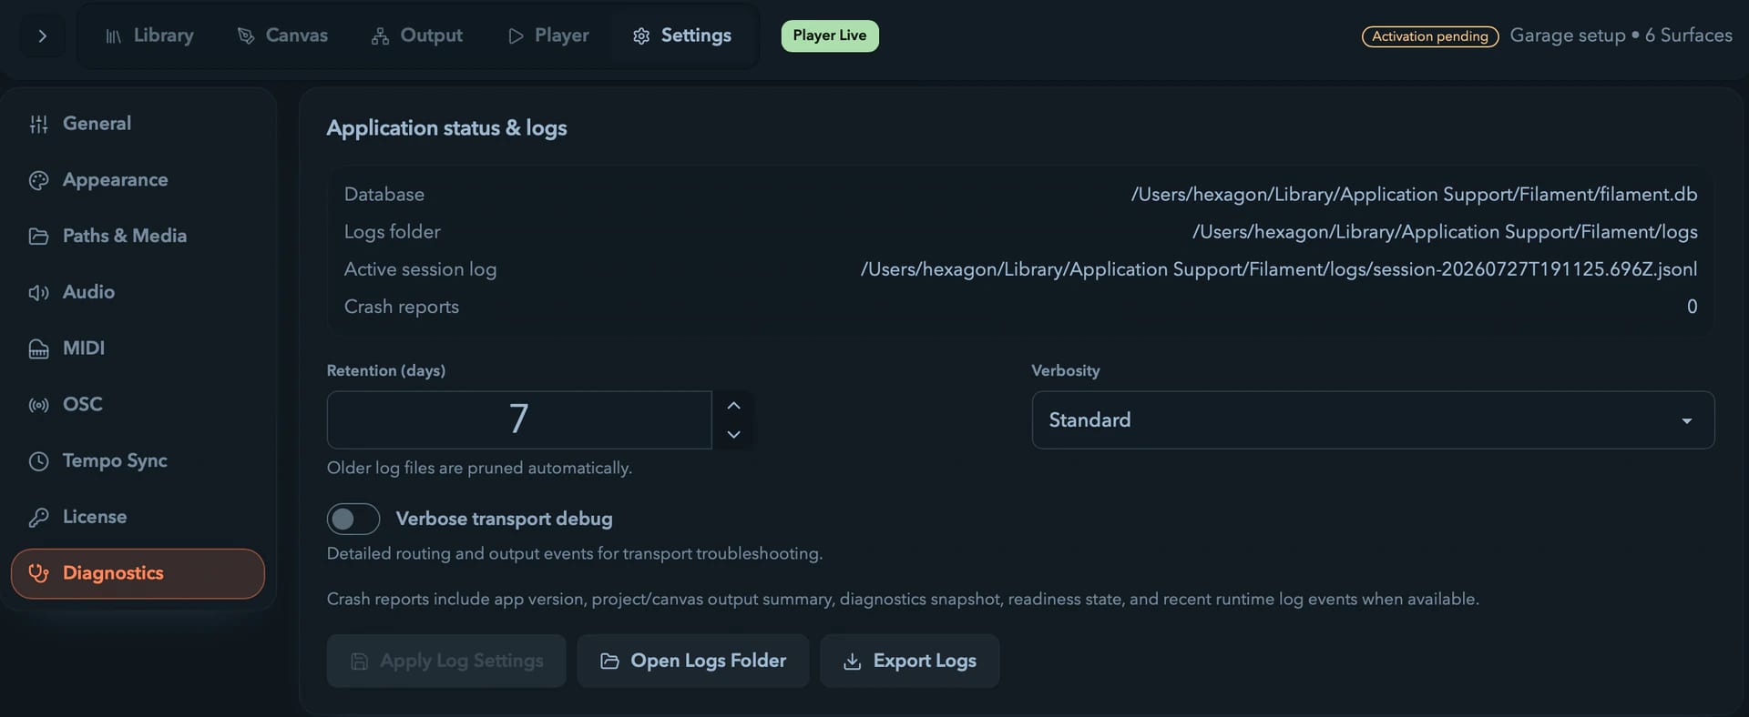Click the Library bookshelf icon
Viewport: 1749px width, 717px height.
(x=113, y=36)
